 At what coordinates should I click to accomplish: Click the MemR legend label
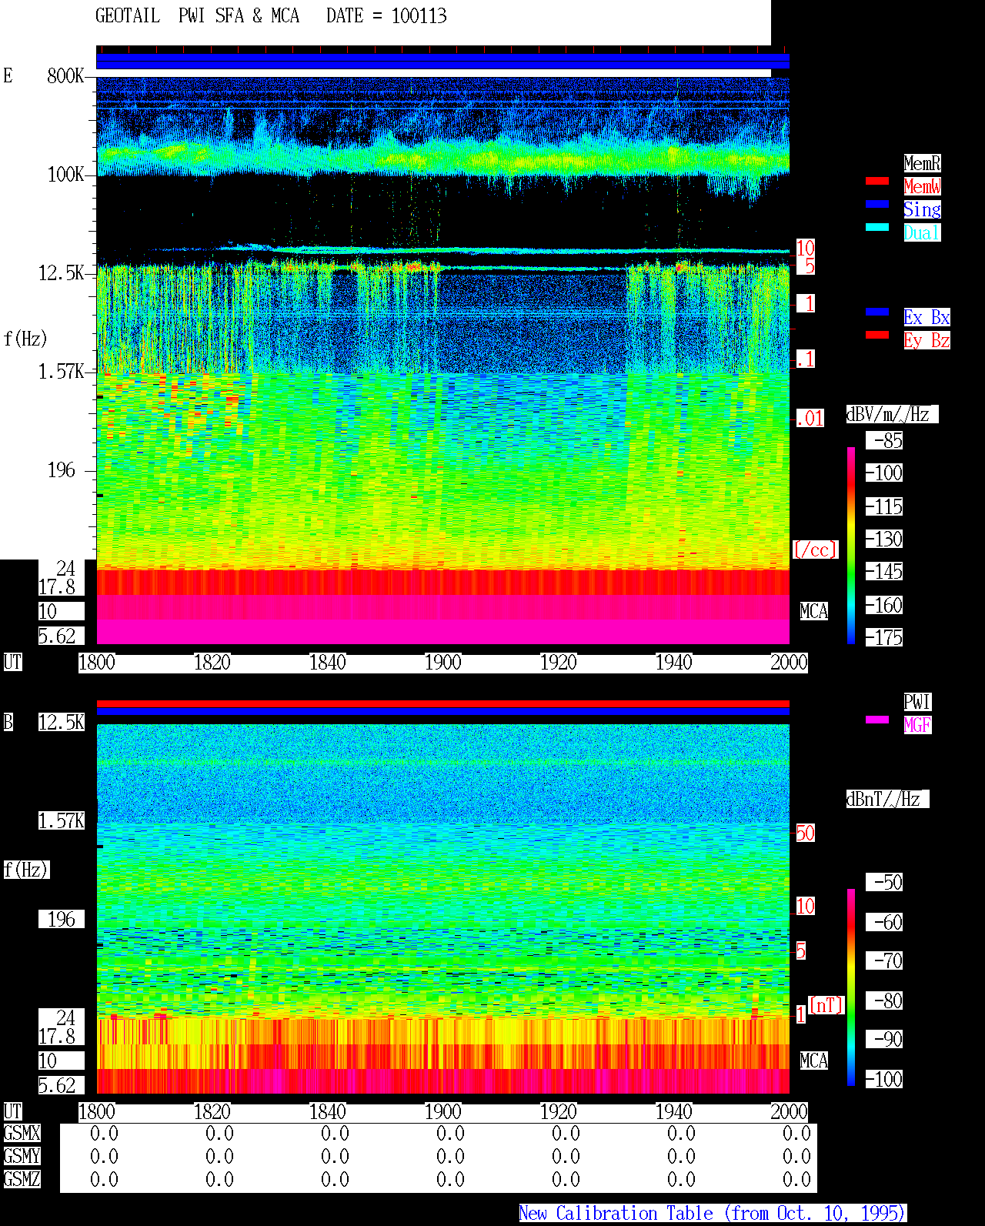(x=922, y=163)
